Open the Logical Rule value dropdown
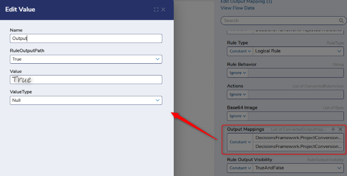Viewport: 347px width, 176px height. pyautogui.click(x=298, y=51)
